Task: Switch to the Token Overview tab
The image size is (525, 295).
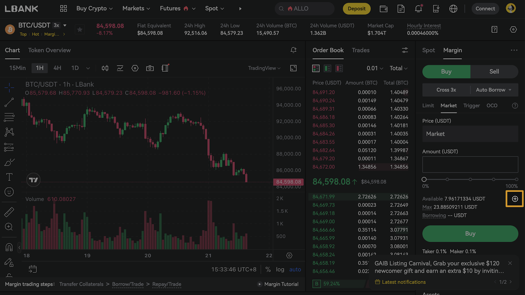Action: pos(50,50)
